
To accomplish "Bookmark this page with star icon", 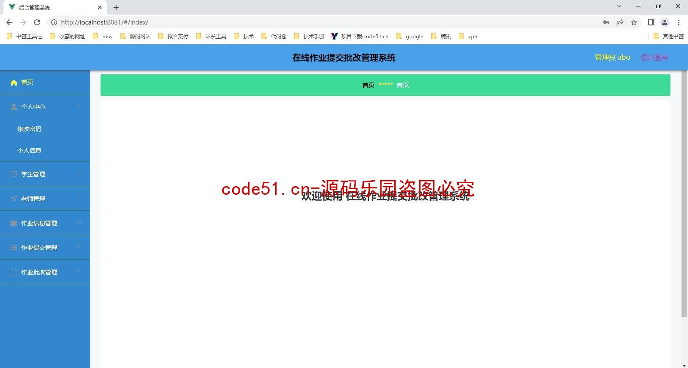I will (634, 22).
